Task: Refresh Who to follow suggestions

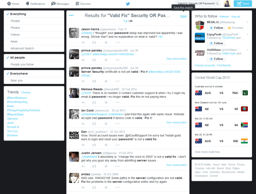Action: click(224, 17)
